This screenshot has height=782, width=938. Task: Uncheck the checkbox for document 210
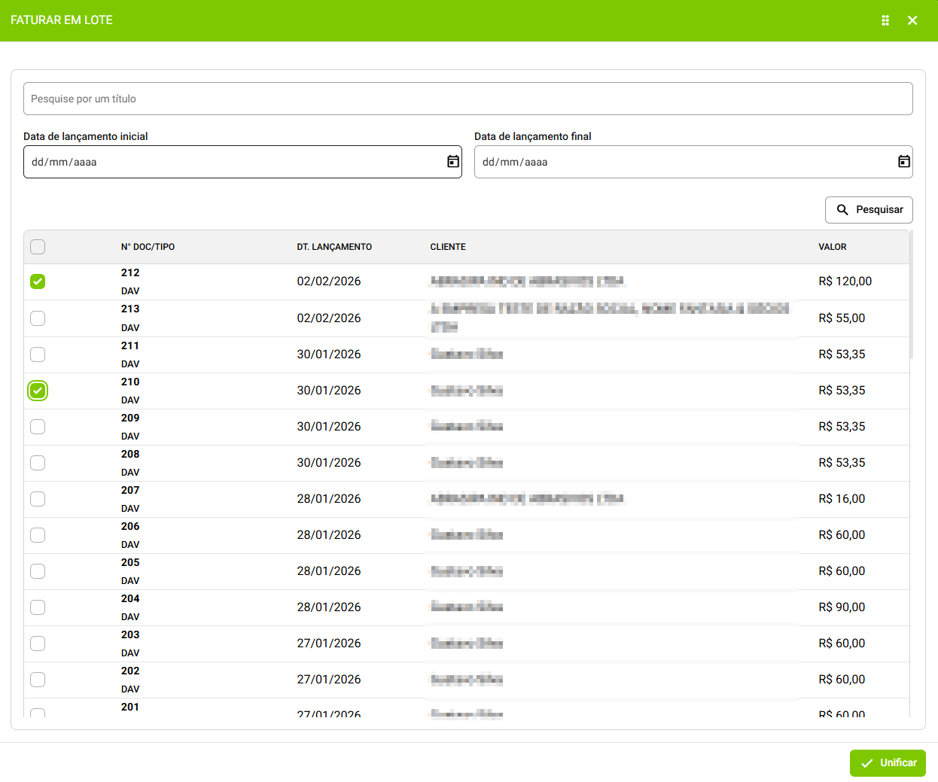pyautogui.click(x=38, y=391)
